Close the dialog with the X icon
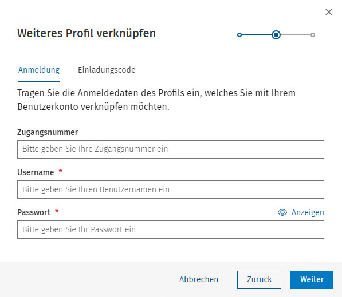Screen dimensions: 342x297 [329, 12]
